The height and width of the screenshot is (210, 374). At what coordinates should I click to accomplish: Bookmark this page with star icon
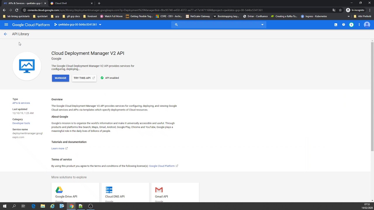tap(340, 10)
